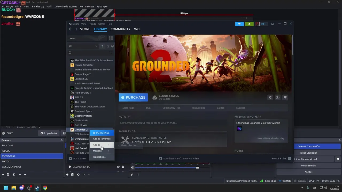Click Steam's back navigation arrow

click(70, 29)
